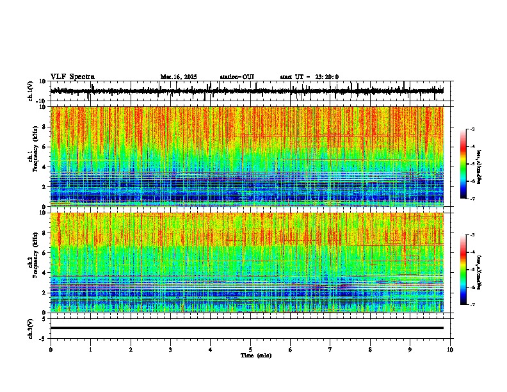Click the "Time (min)" axis label

[x=256, y=355]
